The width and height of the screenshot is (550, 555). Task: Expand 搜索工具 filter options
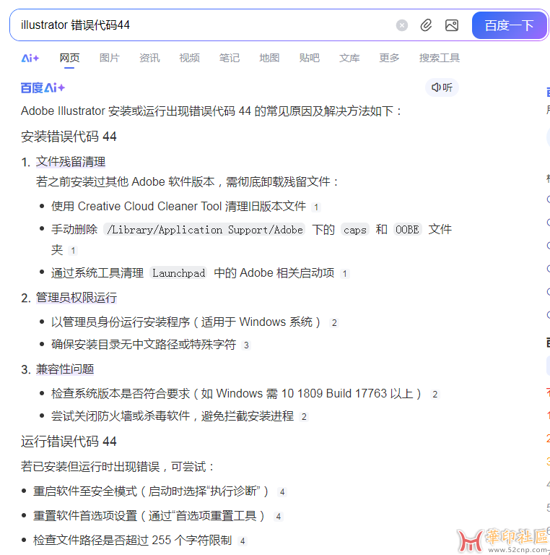[439, 58]
